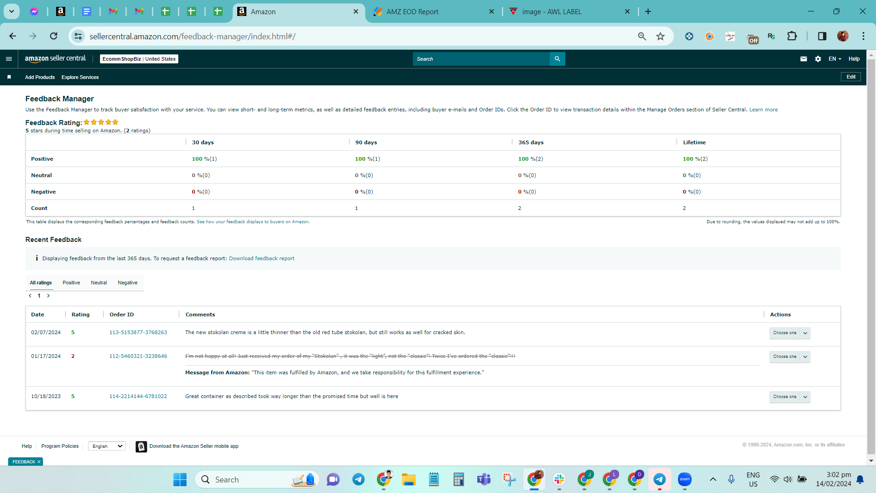This screenshot has width=876, height=493.
Task: Open the pinned Messenger tab
Action: click(34, 11)
